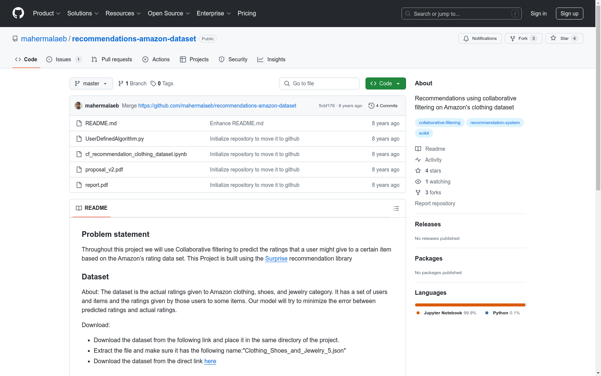Click the star icon beside 4 stars
Viewport: 601px width, 376px height.
[418, 171]
